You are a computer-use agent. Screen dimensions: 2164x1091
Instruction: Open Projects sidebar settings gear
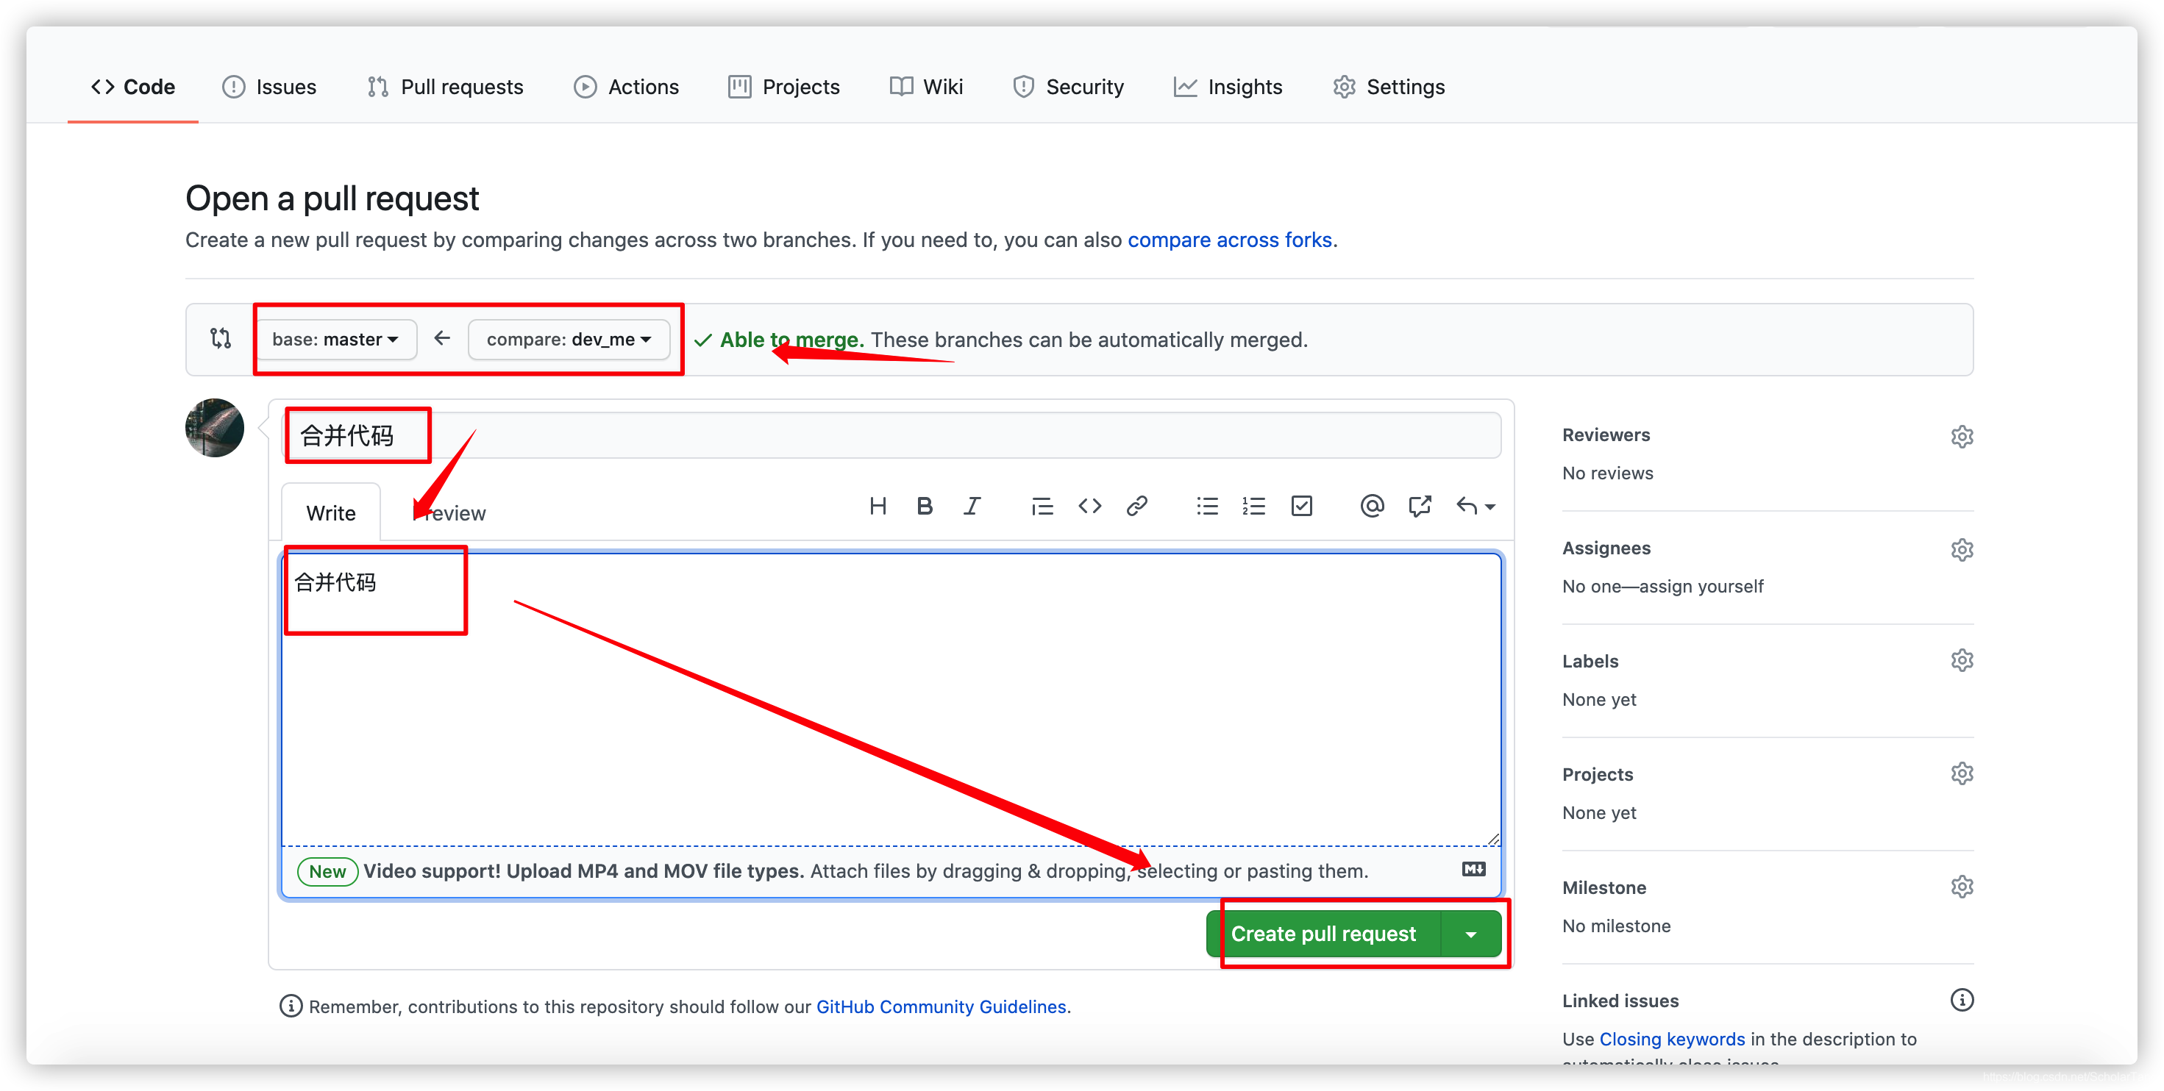click(x=1962, y=773)
